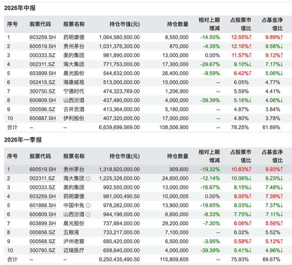The width and height of the screenshot is (292, 265).
Task: Click change value -14.50%
Action: [210, 37]
